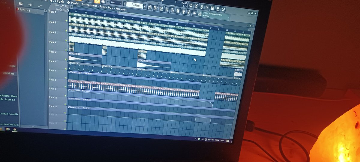
Task: Click the browser panel piano keys icon
Action: (x=21, y=4)
